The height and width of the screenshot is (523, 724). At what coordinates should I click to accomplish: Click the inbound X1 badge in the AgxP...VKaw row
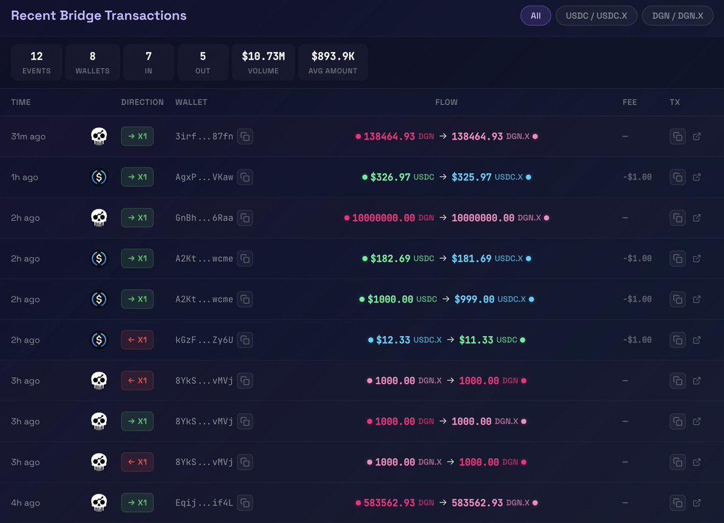pyautogui.click(x=138, y=177)
